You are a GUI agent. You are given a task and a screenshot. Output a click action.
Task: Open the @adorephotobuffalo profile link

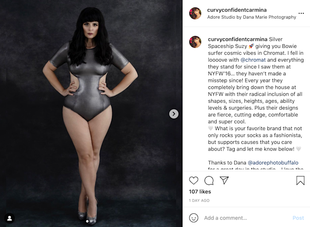tap(273, 162)
